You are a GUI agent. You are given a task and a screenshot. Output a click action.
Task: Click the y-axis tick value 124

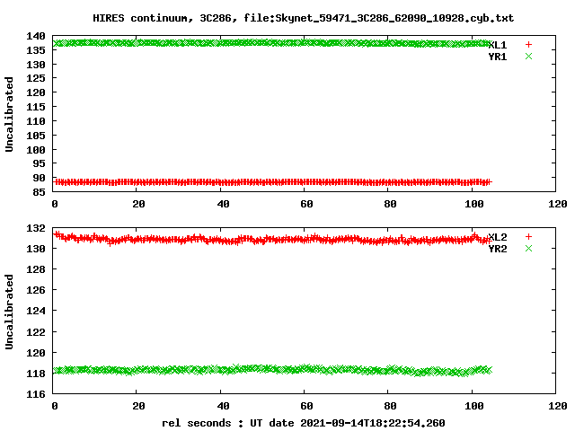pos(36,311)
